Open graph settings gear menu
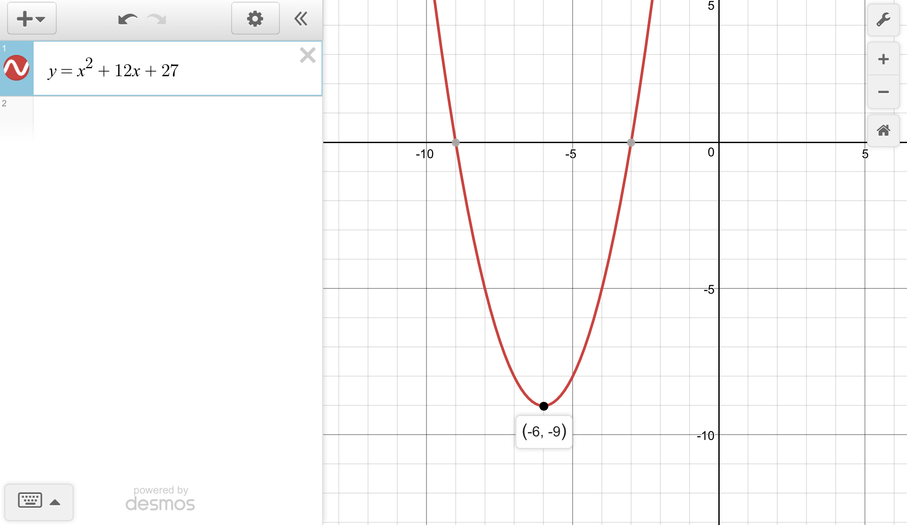The height and width of the screenshot is (525, 907). (x=255, y=19)
